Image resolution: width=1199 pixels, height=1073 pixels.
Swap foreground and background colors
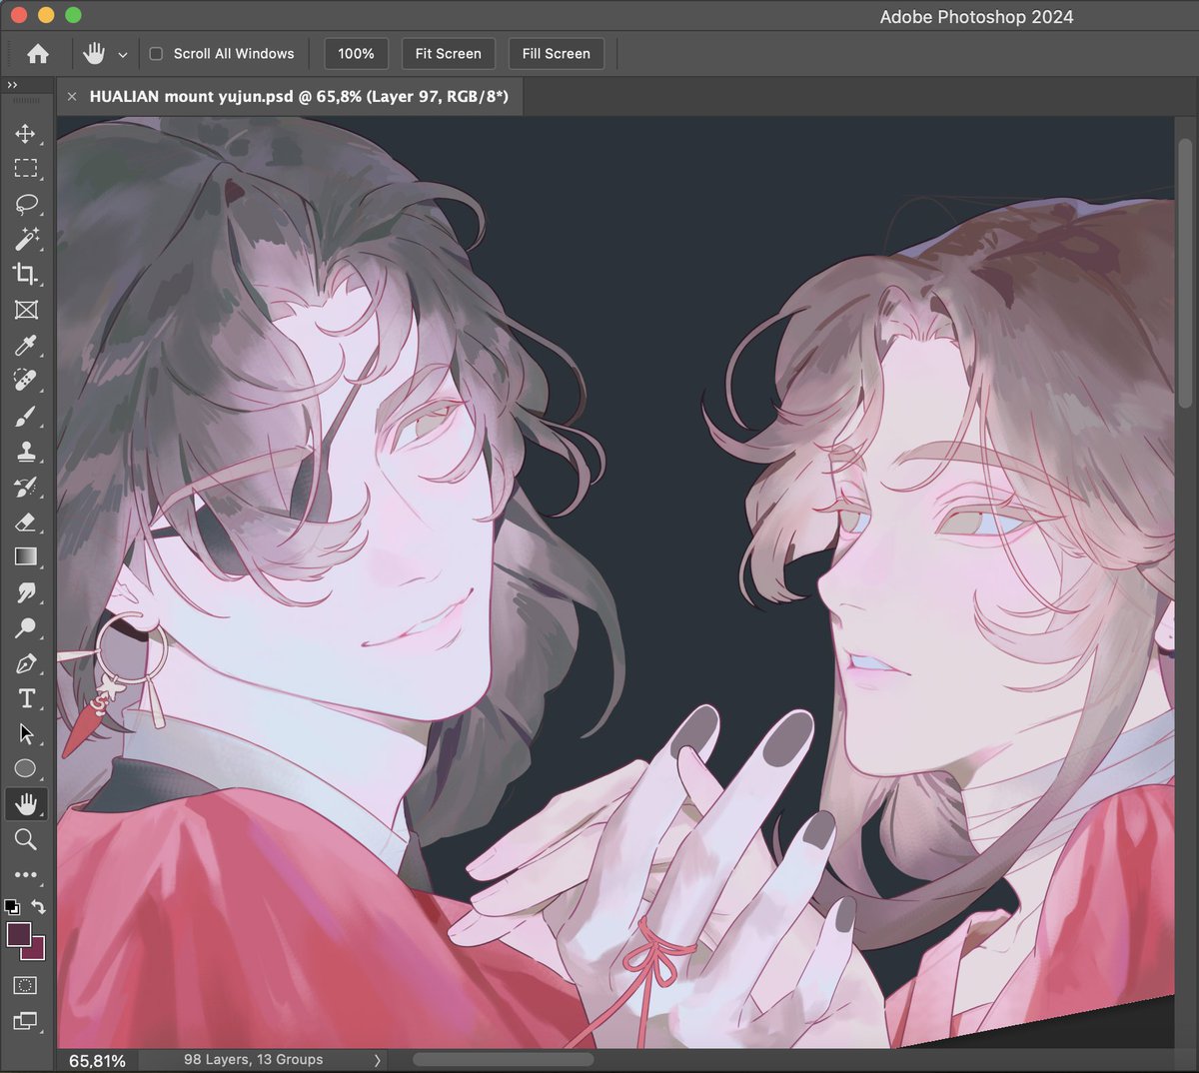(38, 907)
